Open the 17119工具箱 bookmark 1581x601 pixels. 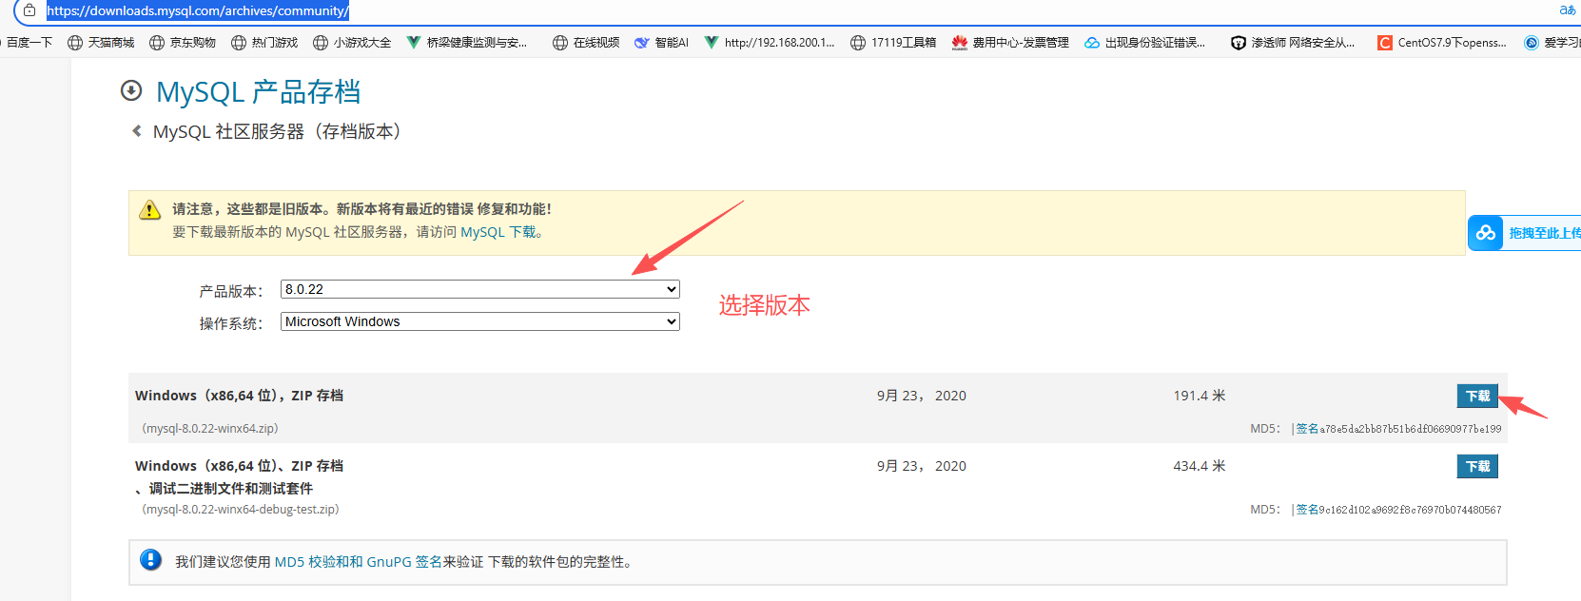click(x=893, y=43)
